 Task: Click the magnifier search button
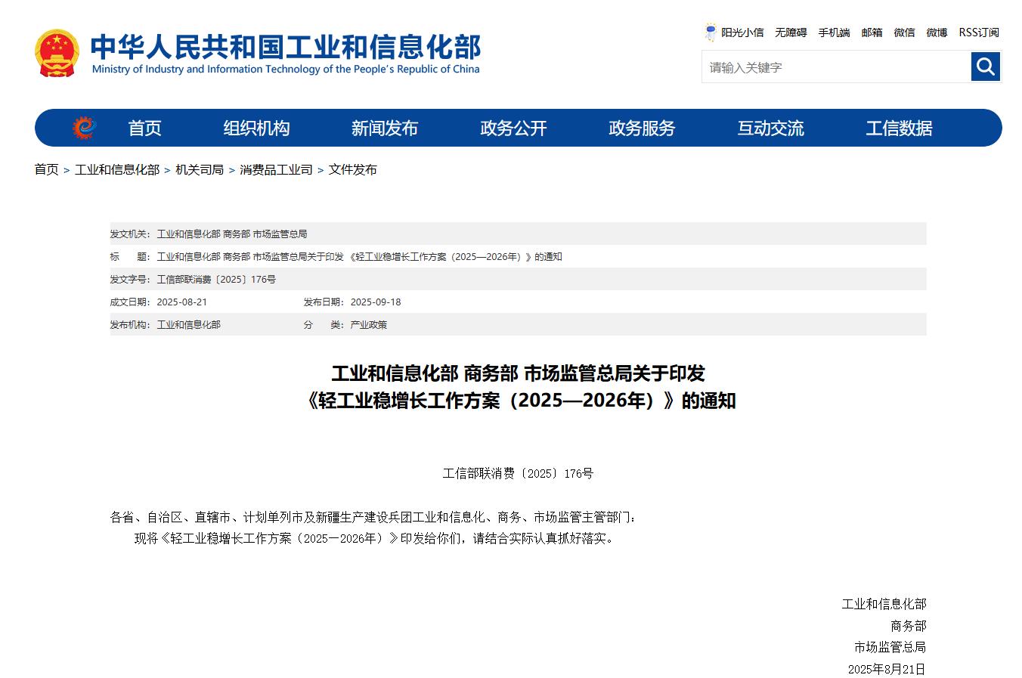[985, 67]
